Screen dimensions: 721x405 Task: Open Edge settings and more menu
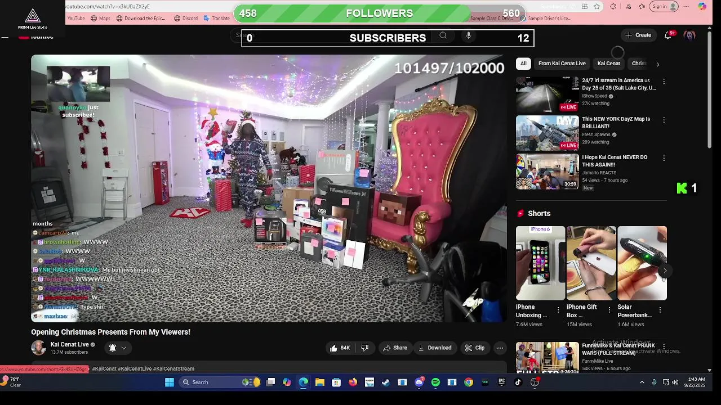click(686, 6)
